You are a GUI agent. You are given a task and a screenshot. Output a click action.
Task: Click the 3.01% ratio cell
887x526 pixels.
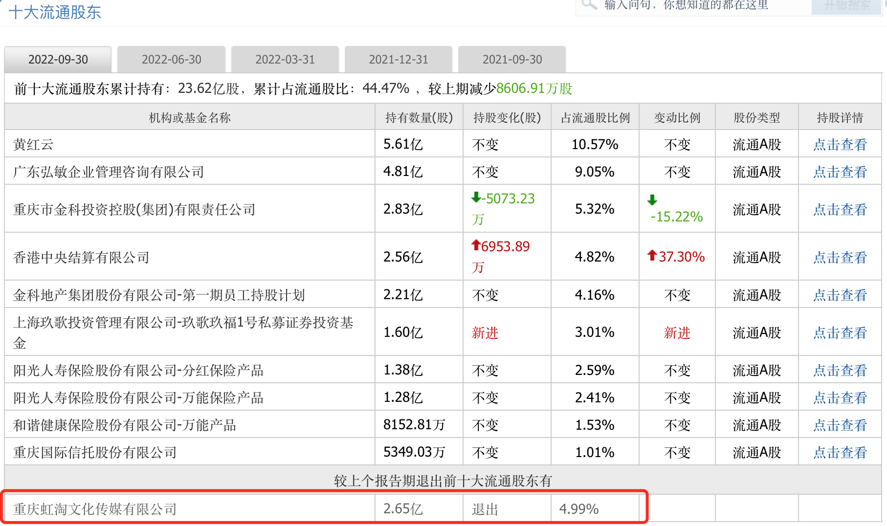pyautogui.click(x=595, y=332)
